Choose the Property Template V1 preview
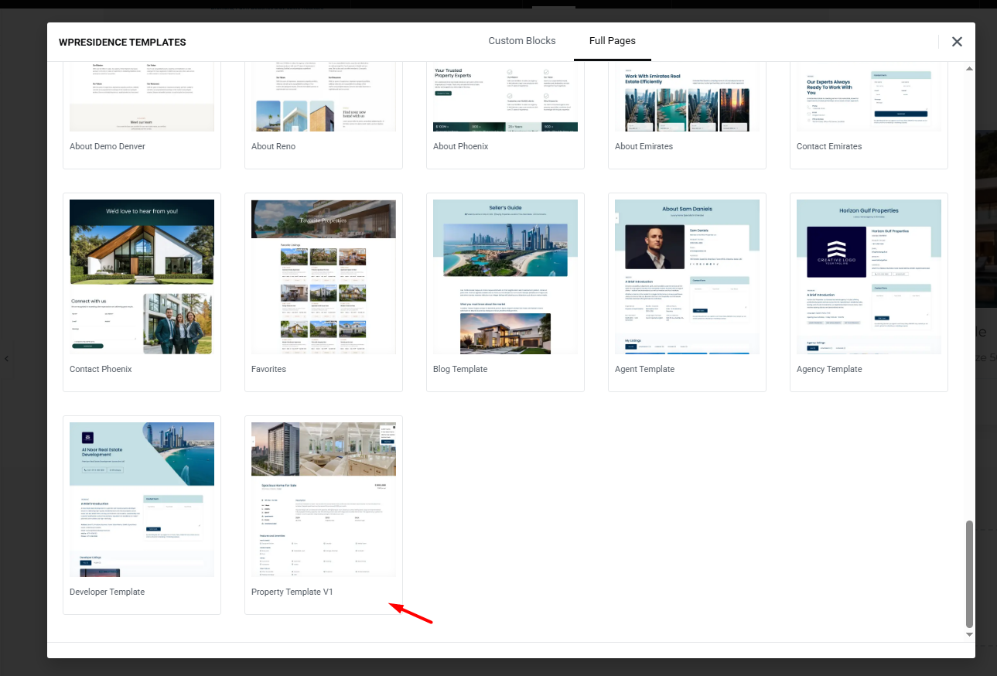 click(323, 500)
